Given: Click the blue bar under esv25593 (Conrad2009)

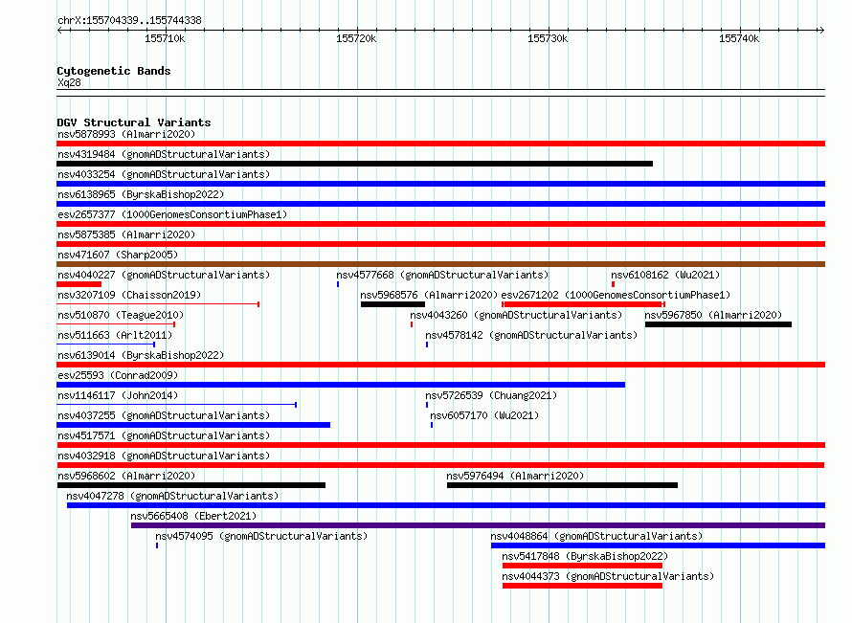Looking at the screenshot, I should [341, 385].
